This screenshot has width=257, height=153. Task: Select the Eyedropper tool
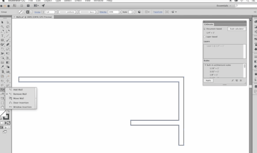tap(2, 67)
